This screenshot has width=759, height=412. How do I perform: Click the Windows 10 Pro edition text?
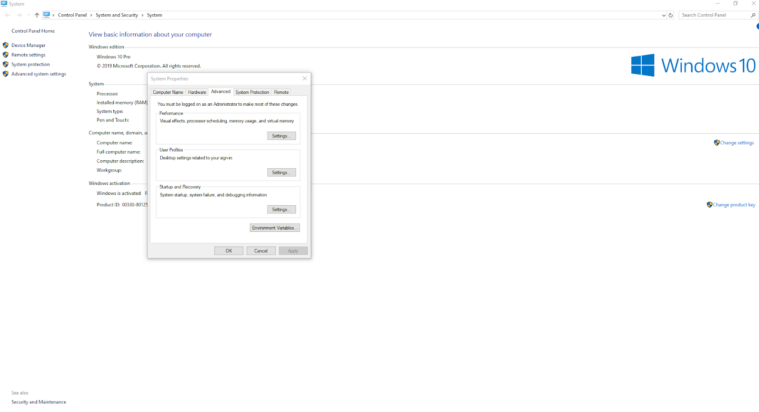tap(113, 57)
